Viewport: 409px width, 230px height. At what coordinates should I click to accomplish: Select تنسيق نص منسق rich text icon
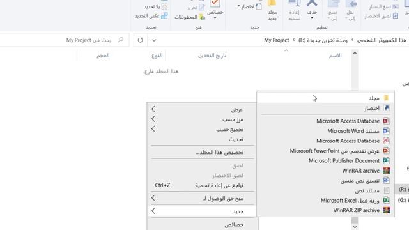point(386,180)
